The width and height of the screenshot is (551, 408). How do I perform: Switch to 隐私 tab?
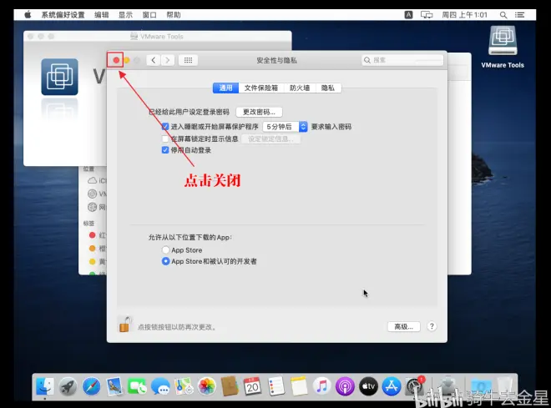coord(328,88)
